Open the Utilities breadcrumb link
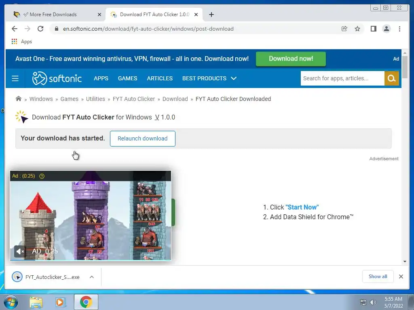This screenshot has width=414, height=310. click(95, 99)
